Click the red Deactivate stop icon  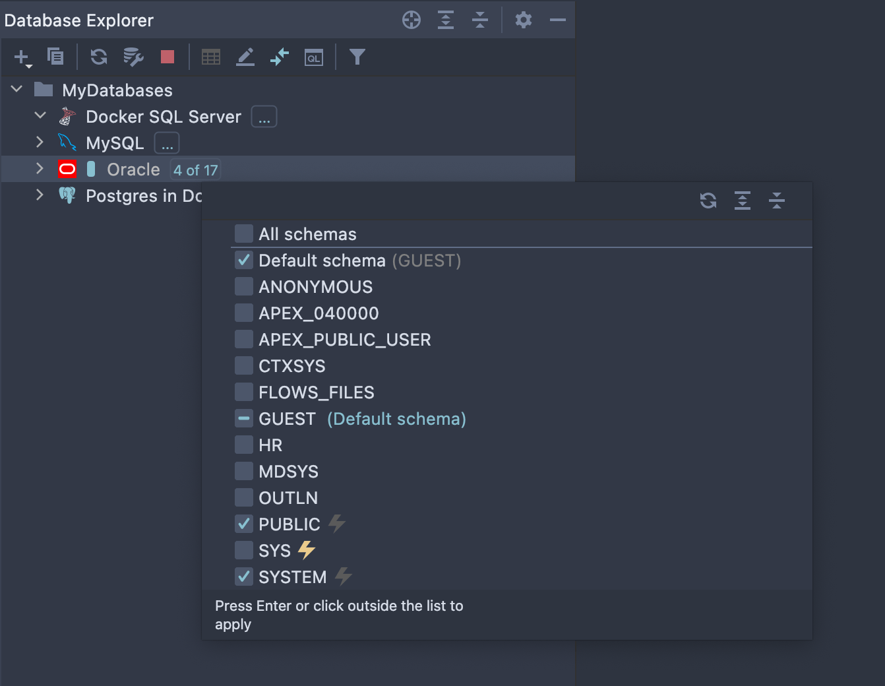(168, 57)
